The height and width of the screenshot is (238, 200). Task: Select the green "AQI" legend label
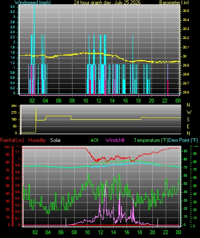point(94,140)
